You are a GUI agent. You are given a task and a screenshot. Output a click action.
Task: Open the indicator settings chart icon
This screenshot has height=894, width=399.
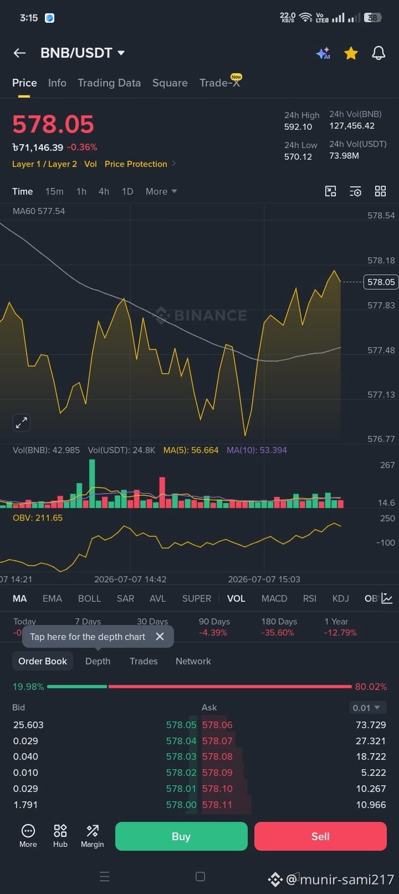[387, 598]
